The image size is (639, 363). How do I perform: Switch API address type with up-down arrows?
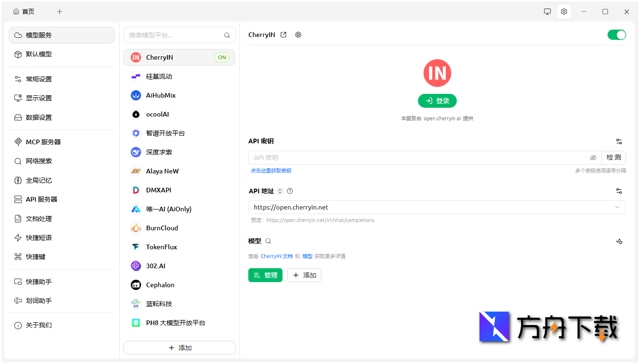(280, 191)
